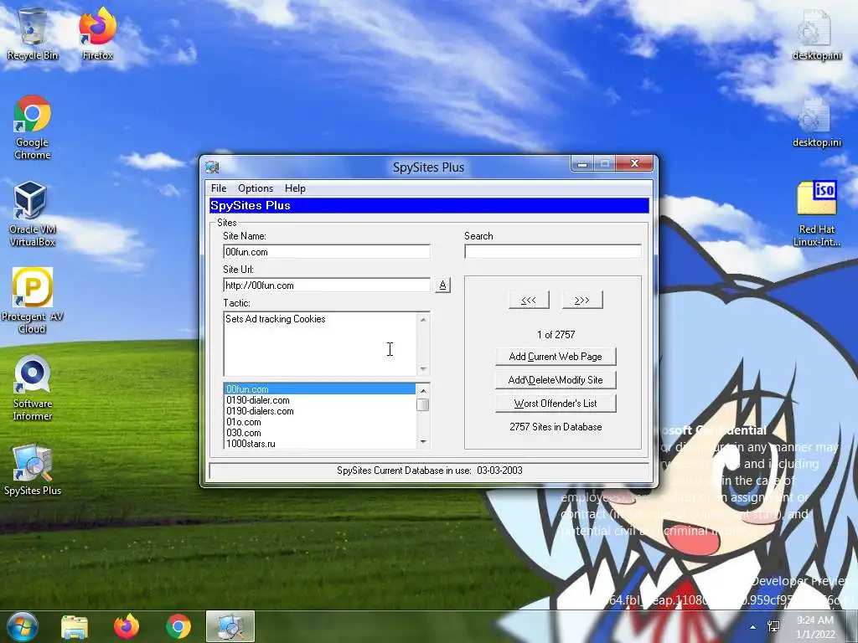Select the lower desktop.ini file icon
858x643 pixels.
[816, 122]
